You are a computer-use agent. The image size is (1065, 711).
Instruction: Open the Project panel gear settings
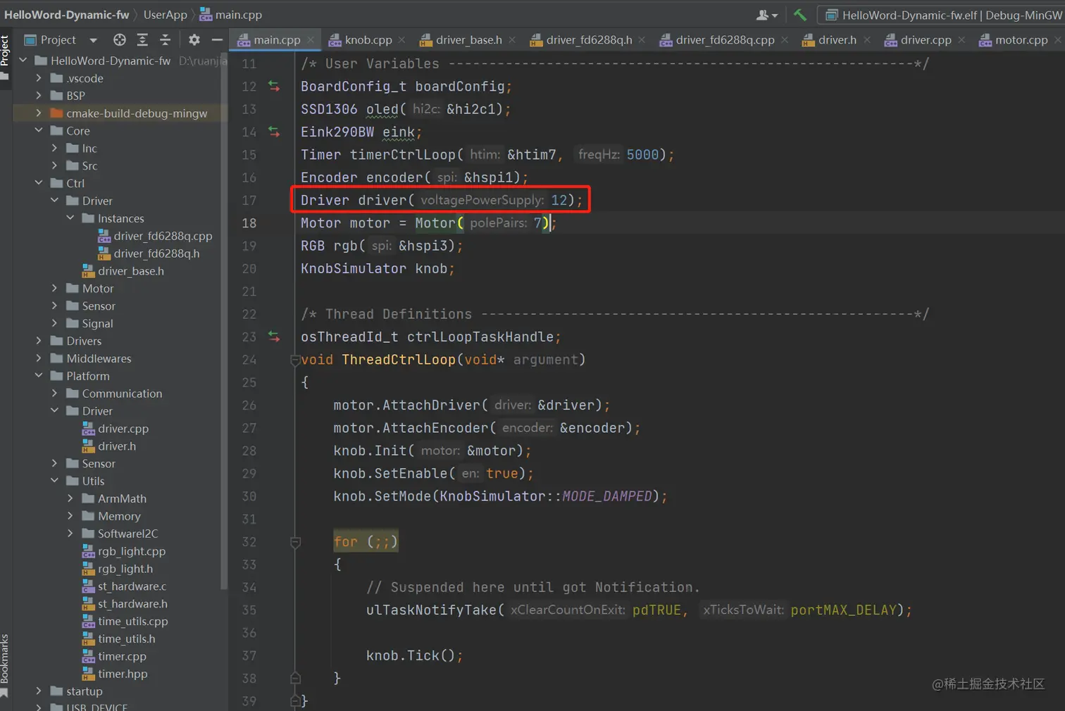(x=194, y=40)
